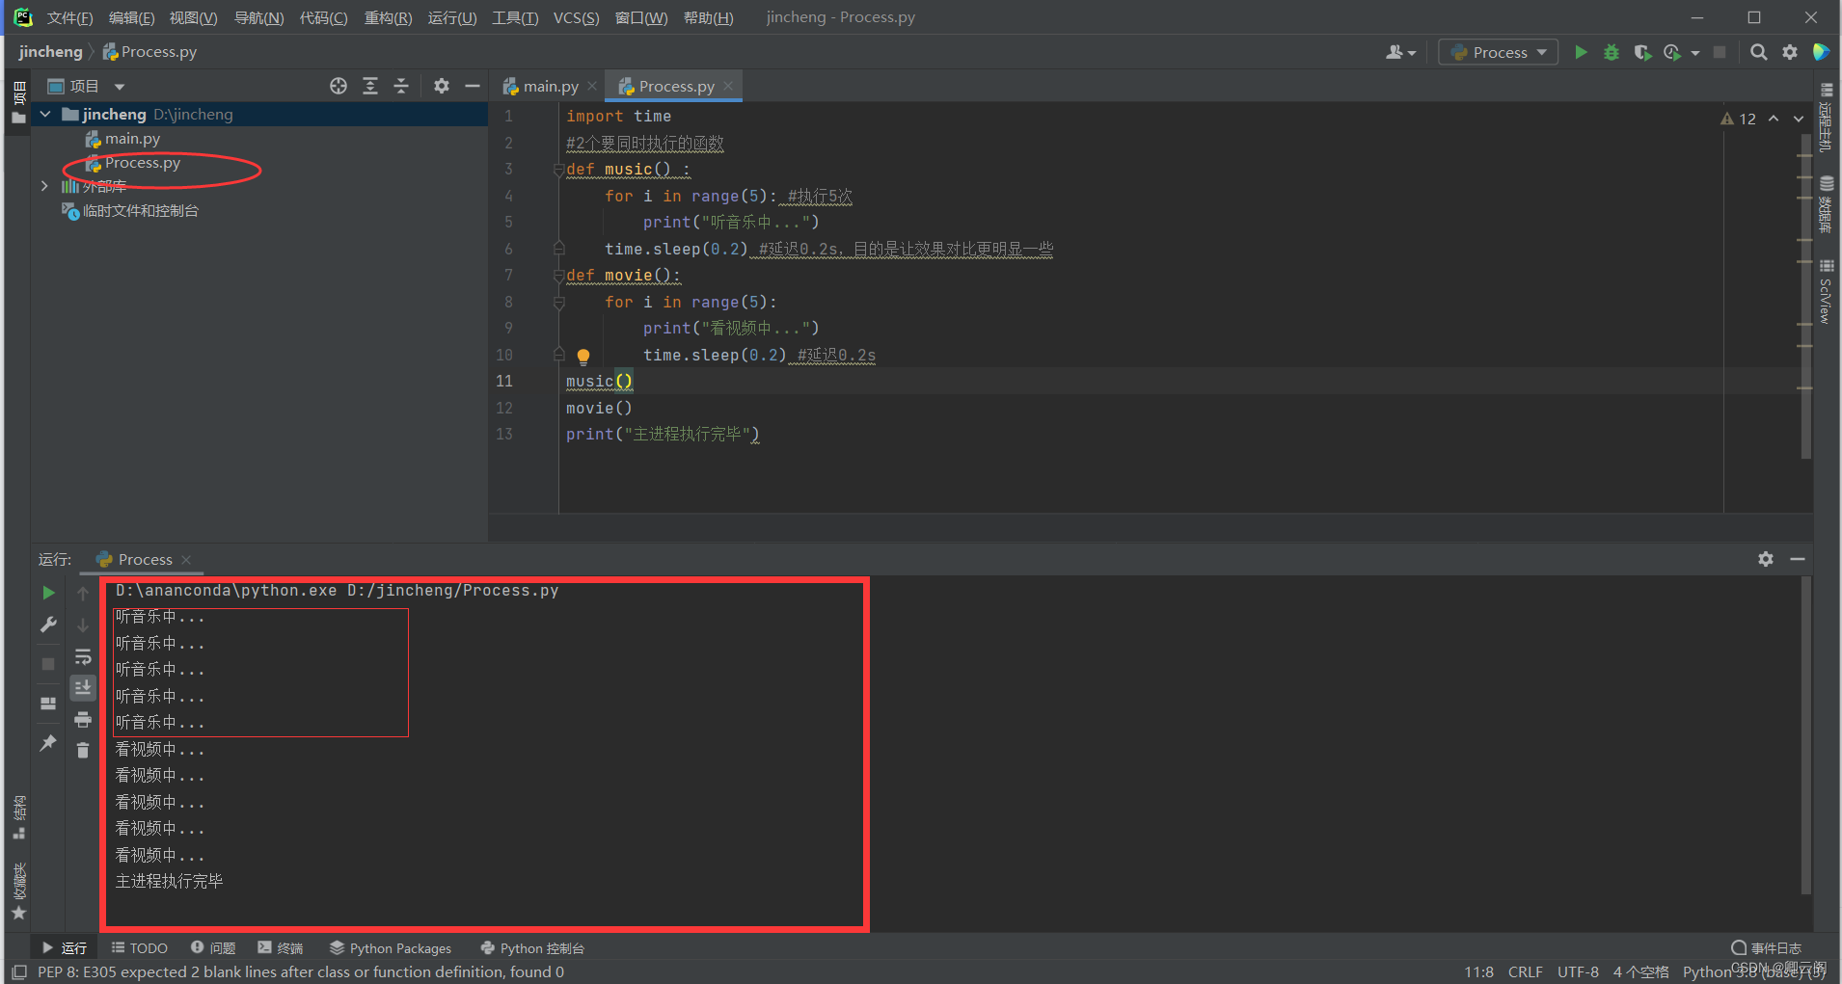Open the profiler run options dropdown arrow
This screenshot has width=1842, height=984.
click(1694, 53)
